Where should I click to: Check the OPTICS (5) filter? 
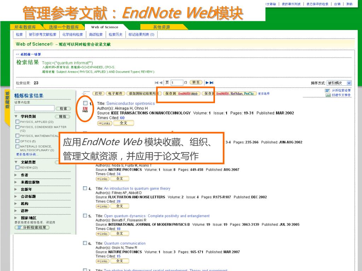[17, 141]
